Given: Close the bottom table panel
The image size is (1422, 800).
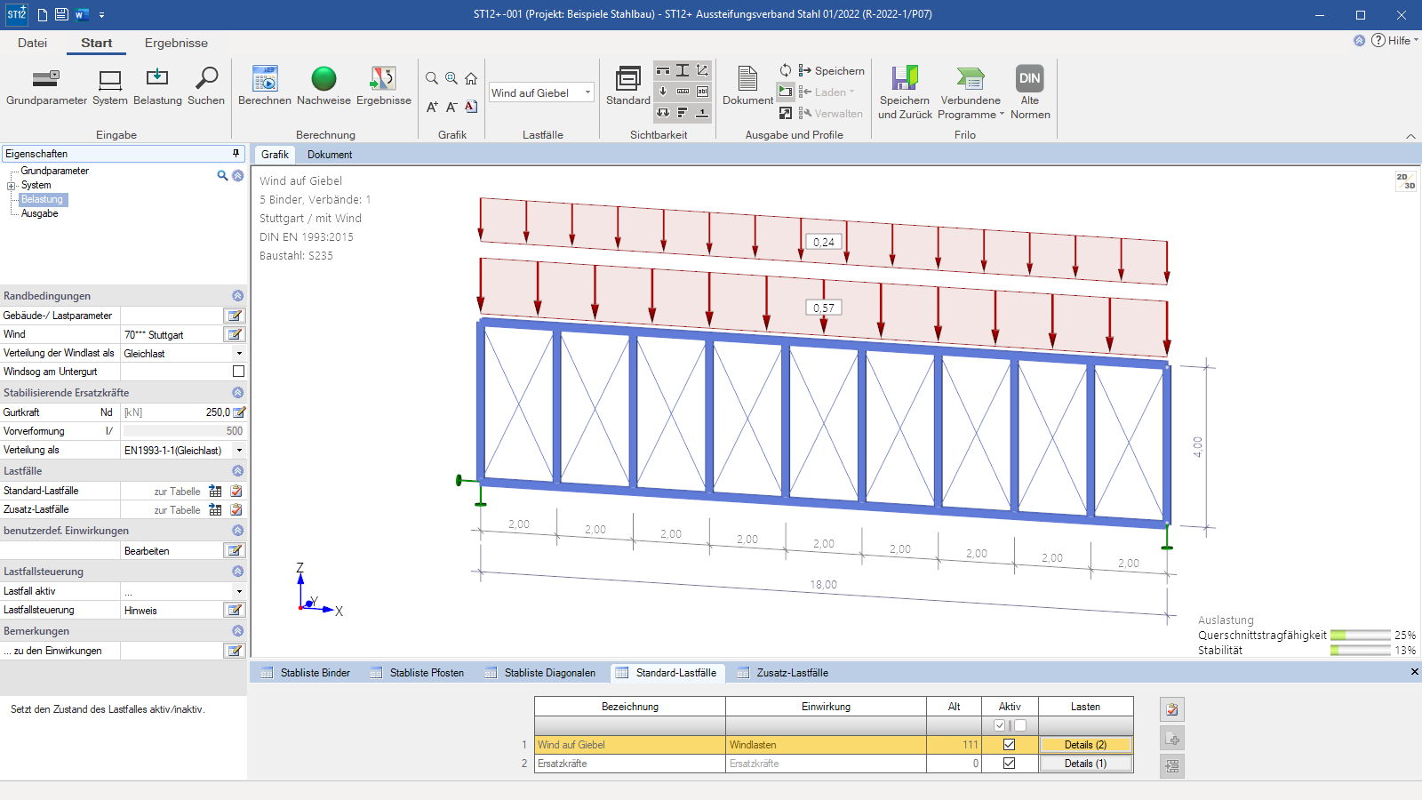Looking at the screenshot, I should click(x=1414, y=672).
